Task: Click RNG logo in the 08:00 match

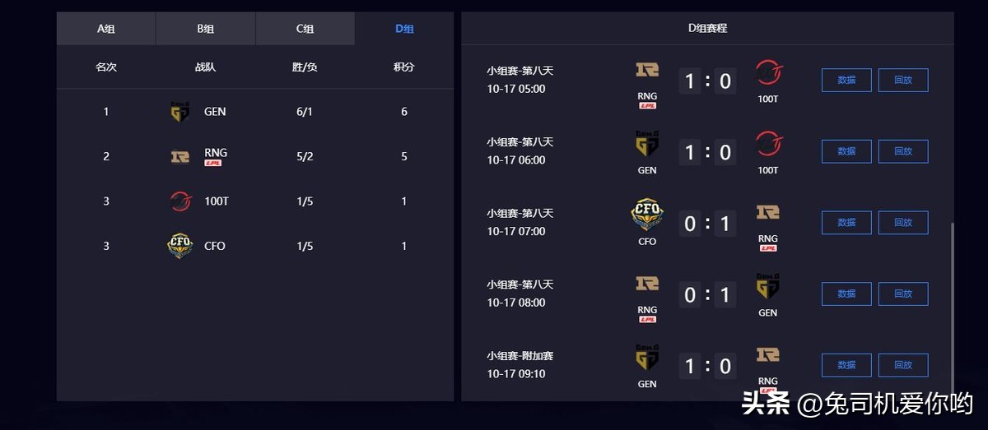Action: tap(647, 284)
